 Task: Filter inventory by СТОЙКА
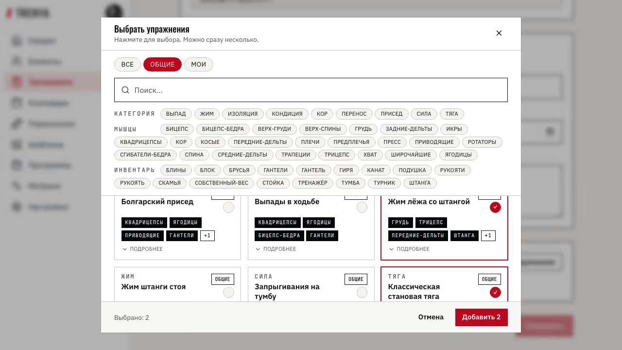pyautogui.click(x=273, y=183)
